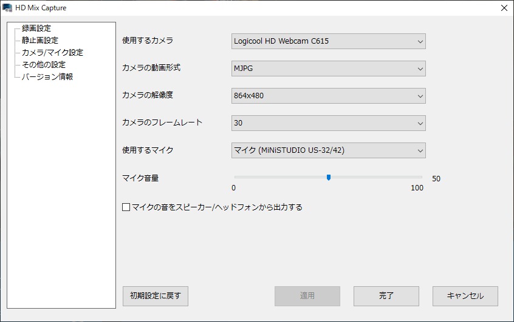Enable マイクの音をスピーカー/ヘッドフォンから出力する checkbox
Screen dimensions: 514x322
point(126,207)
